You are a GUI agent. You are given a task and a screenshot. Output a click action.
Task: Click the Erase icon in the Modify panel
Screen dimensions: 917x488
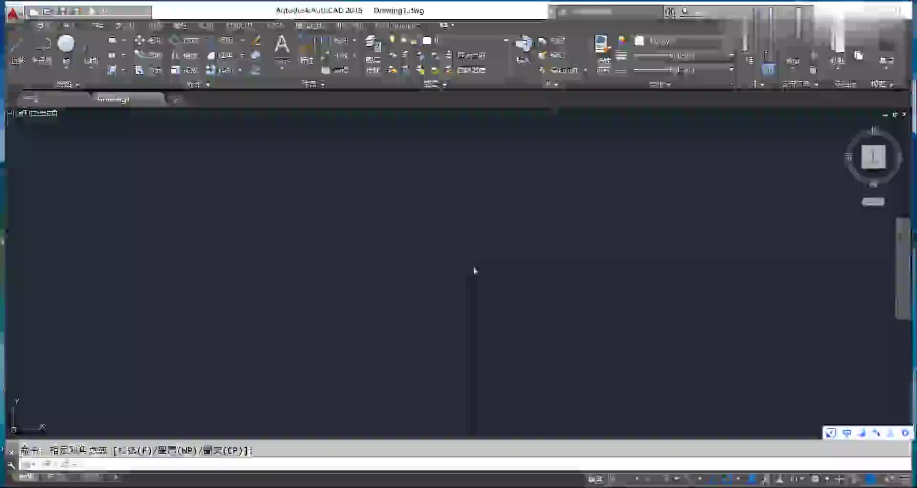point(256,40)
